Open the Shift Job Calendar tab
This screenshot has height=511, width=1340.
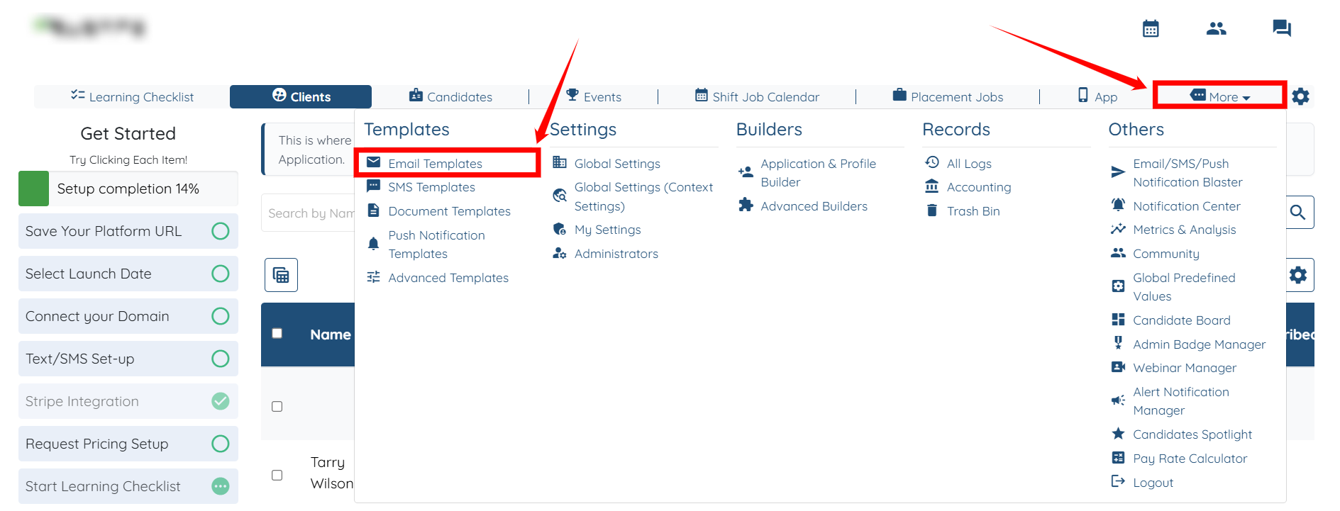(x=757, y=96)
